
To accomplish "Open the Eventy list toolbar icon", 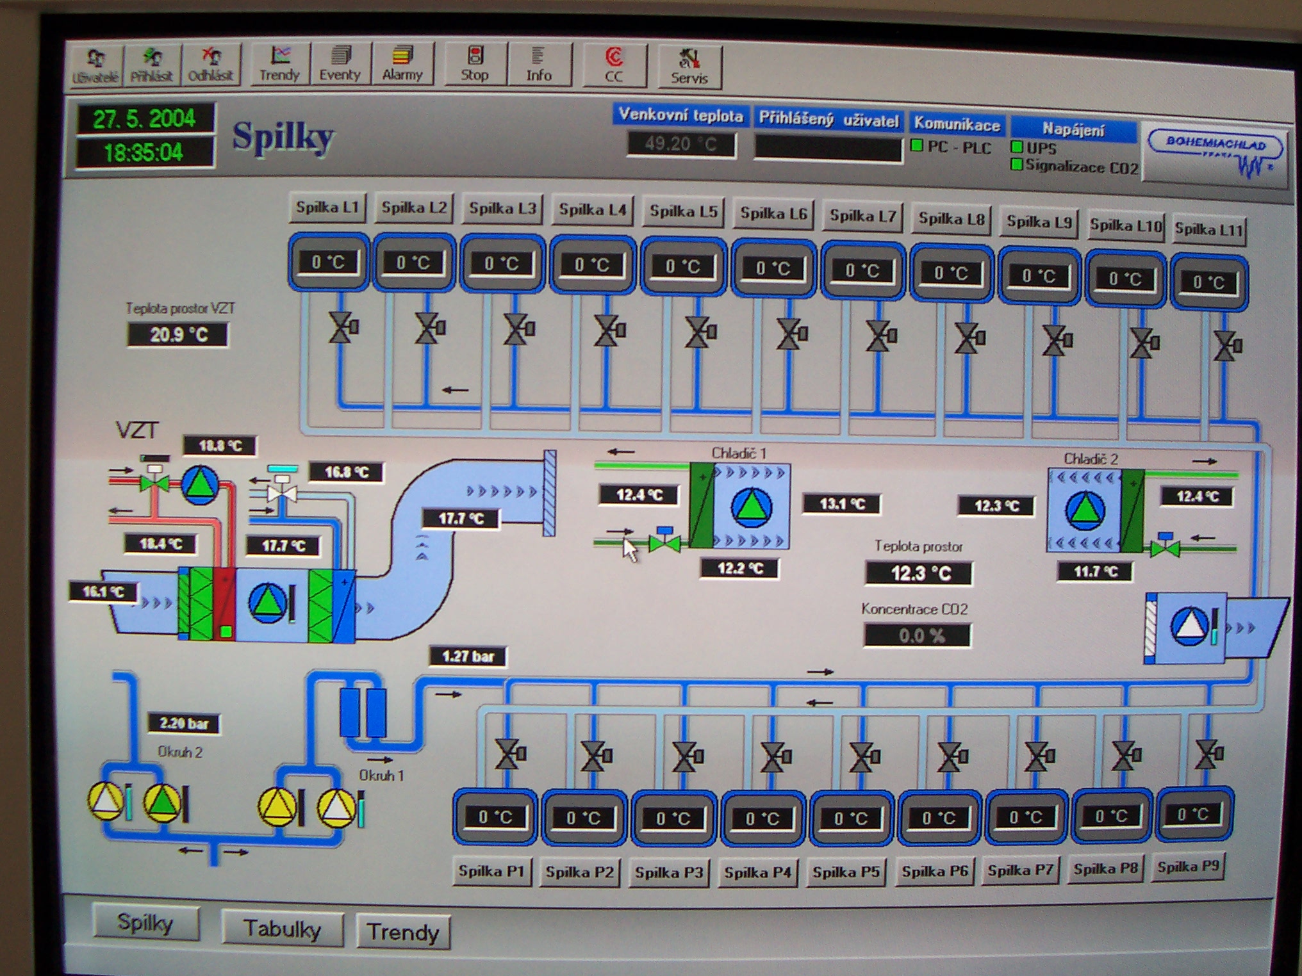I will 340,63.
